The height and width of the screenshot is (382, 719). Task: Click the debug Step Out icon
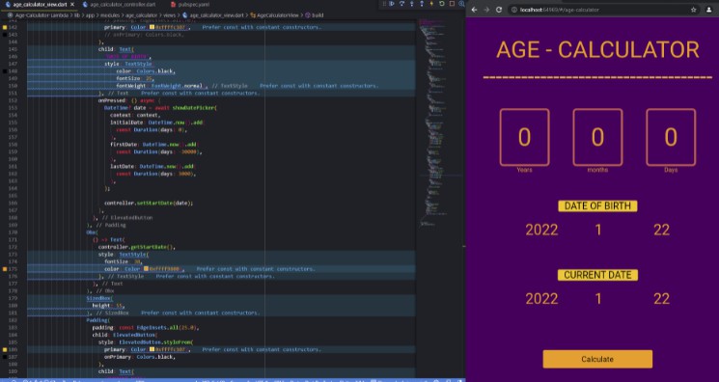pyautogui.click(x=422, y=4)
